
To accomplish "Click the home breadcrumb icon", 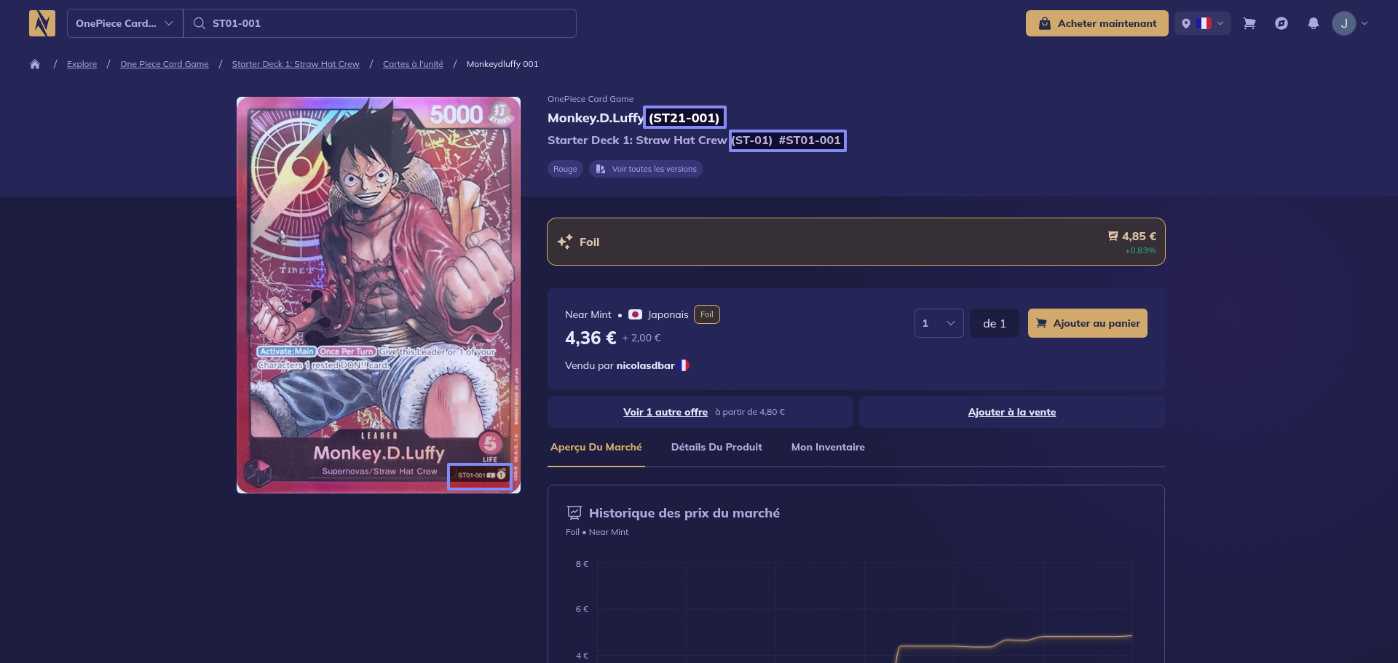I will (35, 64).
